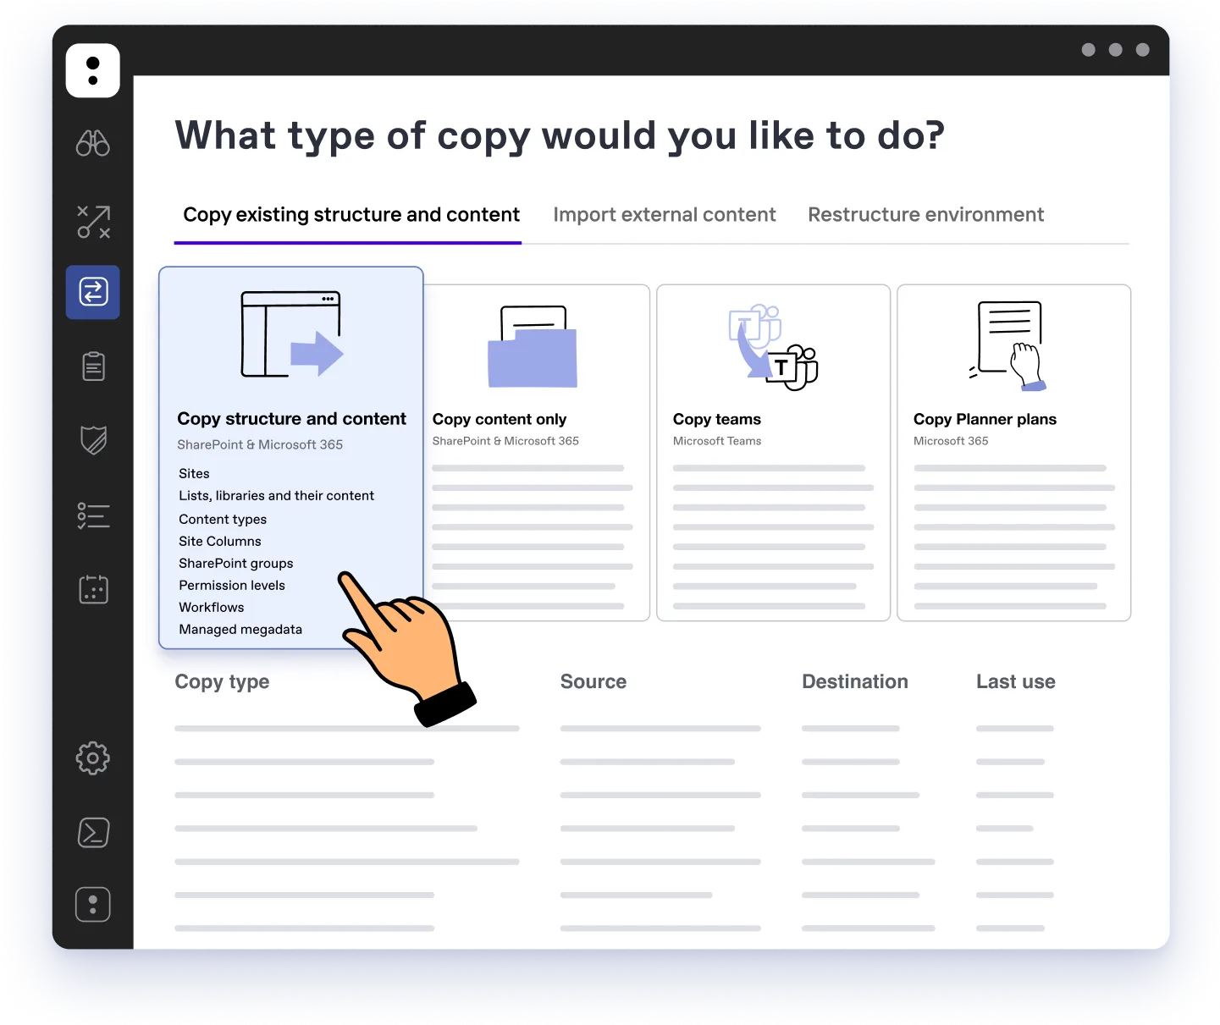
Task: Click the window layout icon with arrow
Action: click(x=292, y=334)
